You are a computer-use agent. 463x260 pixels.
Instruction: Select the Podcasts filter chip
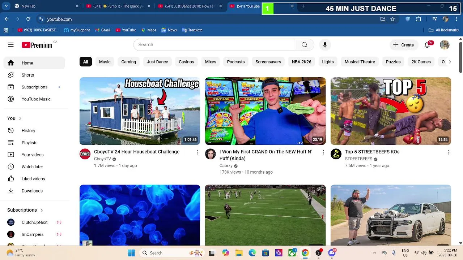(236, 62)
